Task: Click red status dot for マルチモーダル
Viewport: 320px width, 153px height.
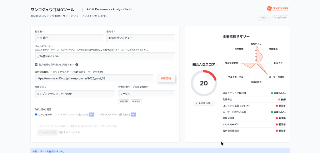Action: (x=277, y=125)
